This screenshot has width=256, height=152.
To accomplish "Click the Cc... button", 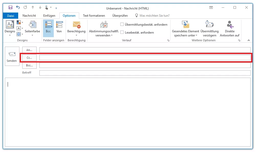I will click(x=29, y=58).
